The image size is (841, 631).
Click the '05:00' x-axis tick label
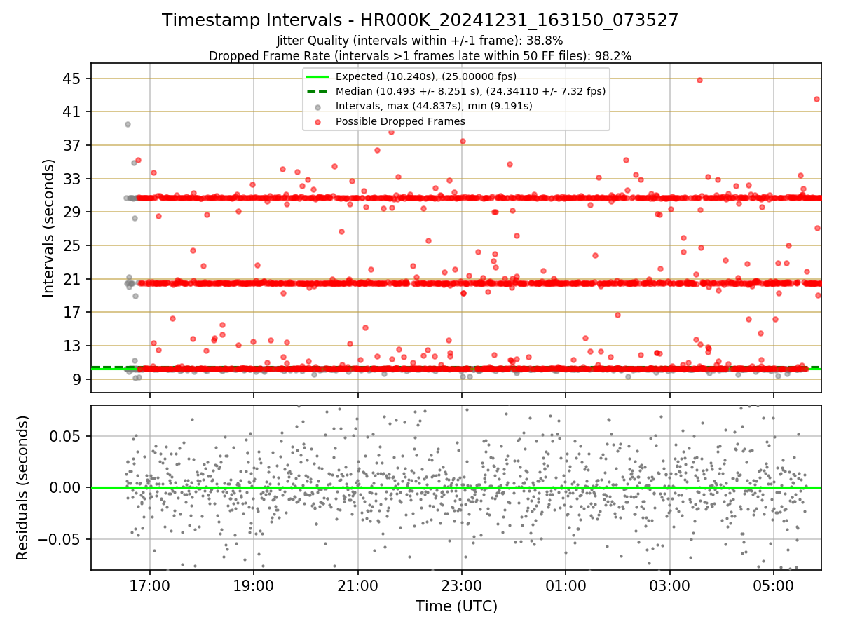[774, 585]
